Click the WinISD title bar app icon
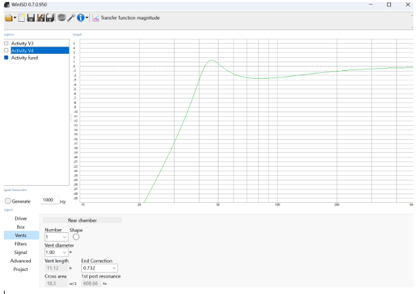This screenshot has height=294, width=416. tap(7, 5)
